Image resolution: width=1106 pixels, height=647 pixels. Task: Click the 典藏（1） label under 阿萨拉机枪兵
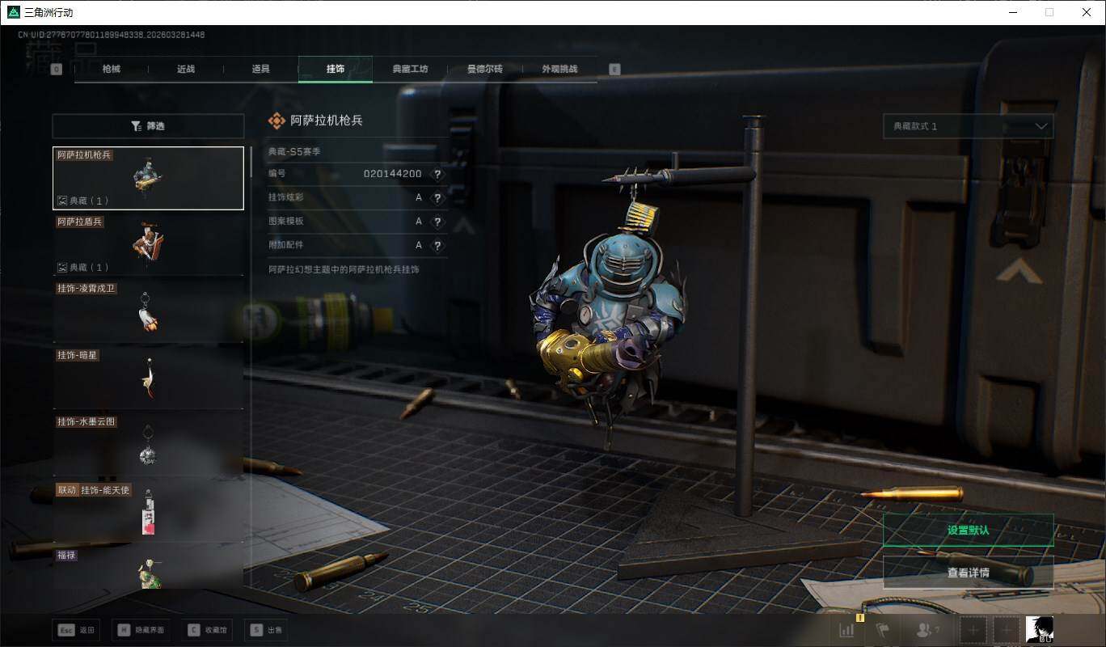(82, 201)
